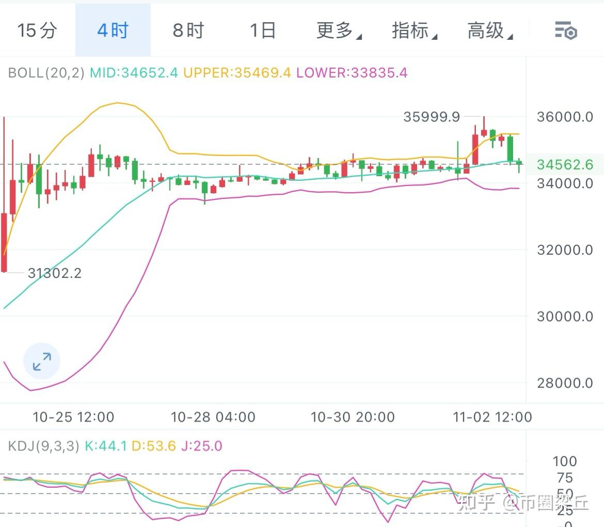The width and height of the screenshot is (604, 527).
Task: Tap the D:53.6 value
Action: pyautogui.click(x=154, y=446)
